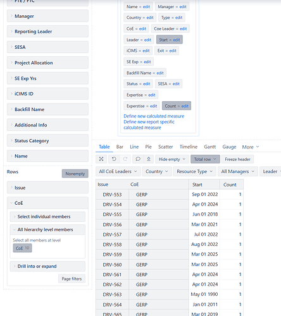Expand the SESA dimension

[x=47, y=47]
